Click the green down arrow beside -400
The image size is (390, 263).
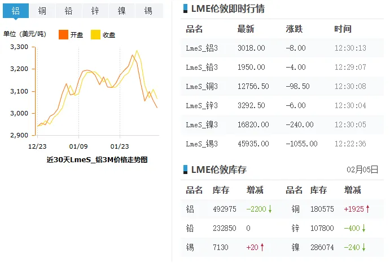[363, 228]
